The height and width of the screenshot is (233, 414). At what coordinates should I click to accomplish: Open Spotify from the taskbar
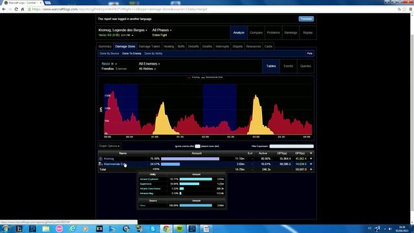coord(180,228)
